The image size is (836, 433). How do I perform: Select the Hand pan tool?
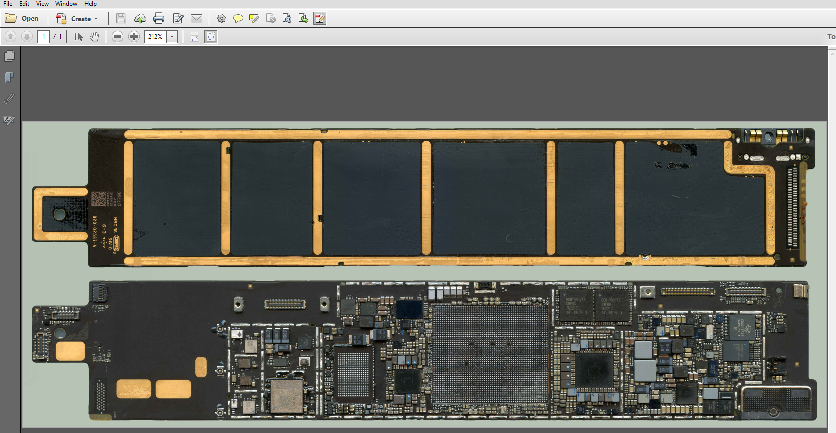coord(95,37)
